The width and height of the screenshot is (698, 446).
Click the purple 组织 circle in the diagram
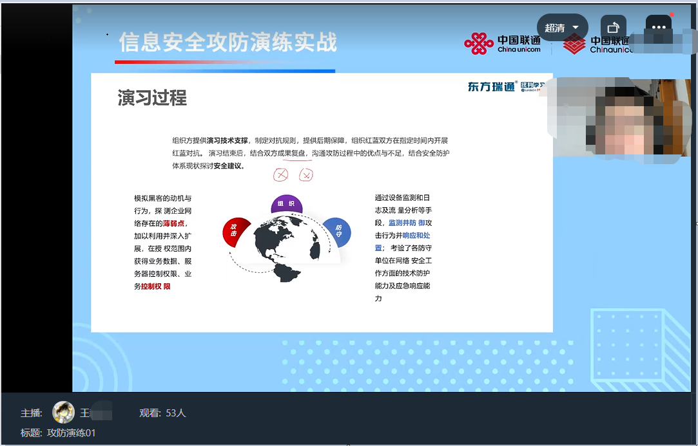point(287,204)
